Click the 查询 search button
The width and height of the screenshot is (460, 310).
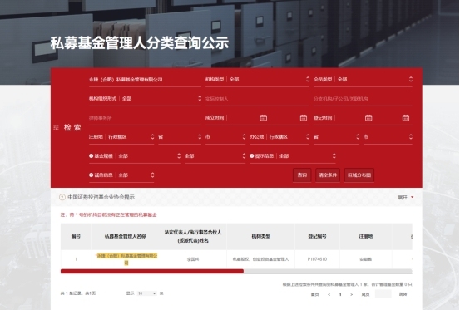(x=302, y=175)
